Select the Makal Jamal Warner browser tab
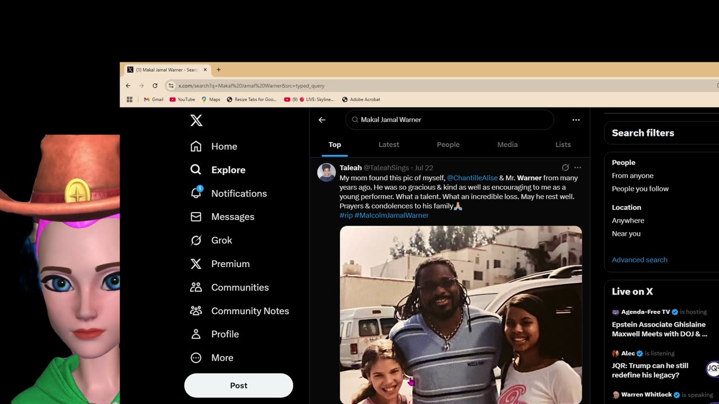This screenshot has height=404, width=719. (166, 70)
